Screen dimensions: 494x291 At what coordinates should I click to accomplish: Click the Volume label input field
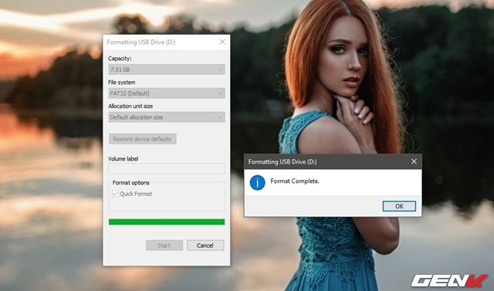pyautogui.click(x=167, y=169)
